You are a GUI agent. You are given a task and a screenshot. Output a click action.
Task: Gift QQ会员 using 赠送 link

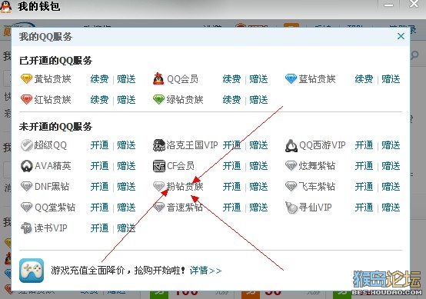click(x=258, y=79)
